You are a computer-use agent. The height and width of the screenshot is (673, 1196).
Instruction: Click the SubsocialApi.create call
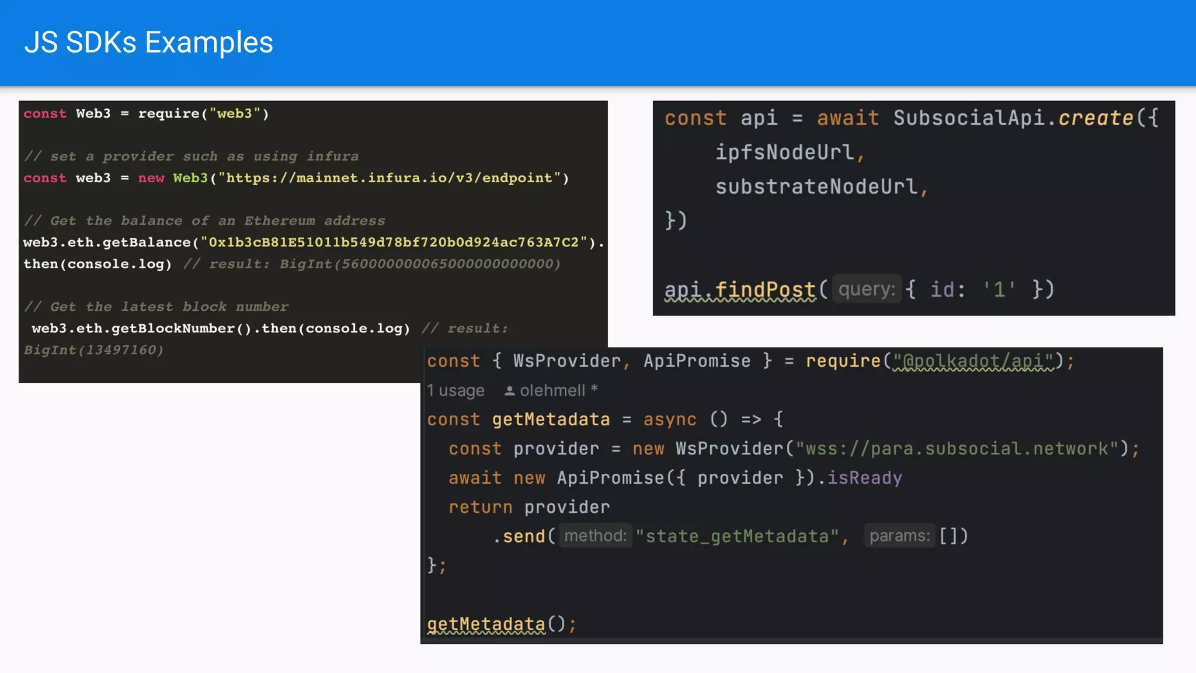(x=1026, y=118)
